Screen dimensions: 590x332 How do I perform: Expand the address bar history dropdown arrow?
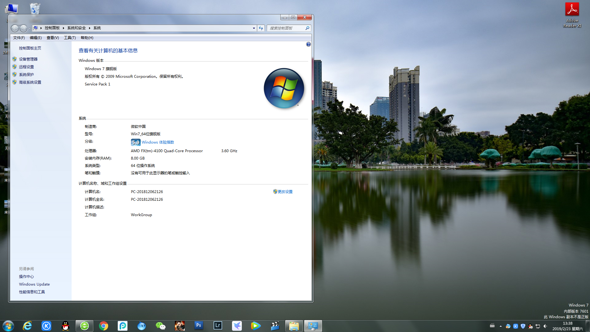254,28
